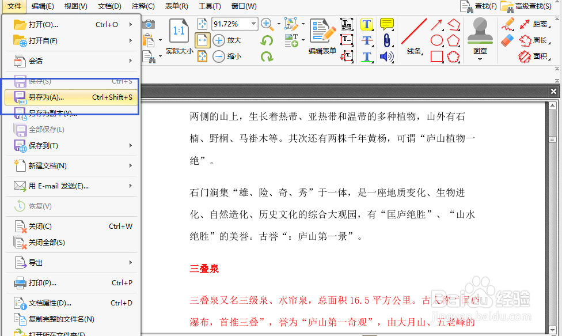
Task: Open the 窗口(W) menu
Action: pyautogui.click(x=244, y=6)
